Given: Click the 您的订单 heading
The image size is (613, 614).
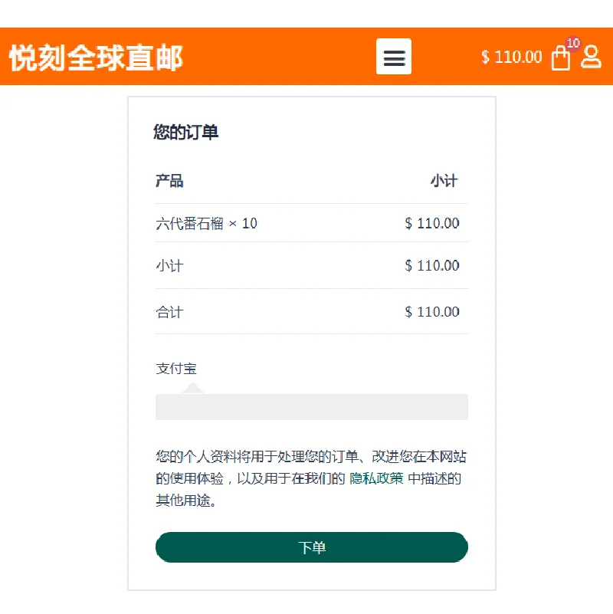Looking at the screenshot, I should click(185, 132).
